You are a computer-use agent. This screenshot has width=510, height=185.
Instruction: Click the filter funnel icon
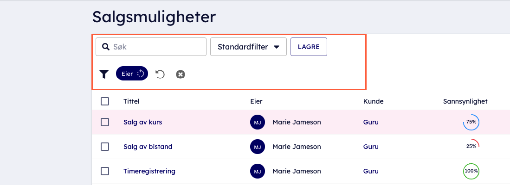tap(104, 74)
